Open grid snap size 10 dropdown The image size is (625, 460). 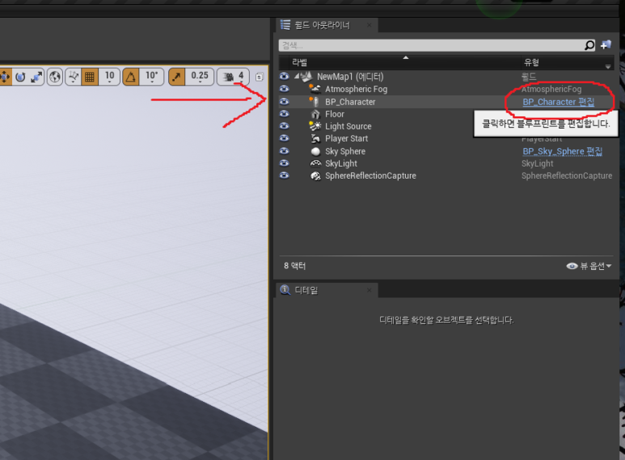109,77
